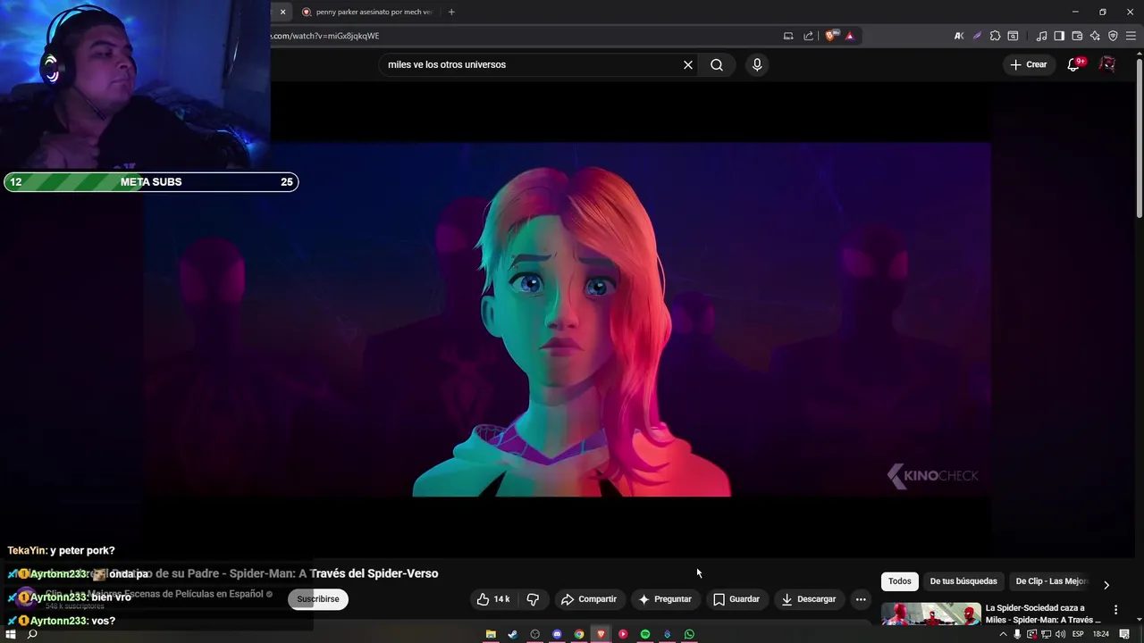
Task: Open La Spider-Sociedad caza a Miles thumbnail
Action: pyautogui.click(x=930, y=614)
